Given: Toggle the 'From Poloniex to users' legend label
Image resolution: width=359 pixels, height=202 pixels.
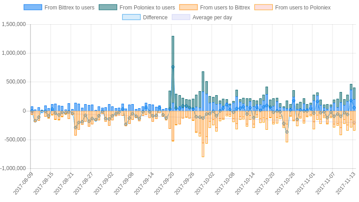Looking at the screenshot, I should point(147,8).
